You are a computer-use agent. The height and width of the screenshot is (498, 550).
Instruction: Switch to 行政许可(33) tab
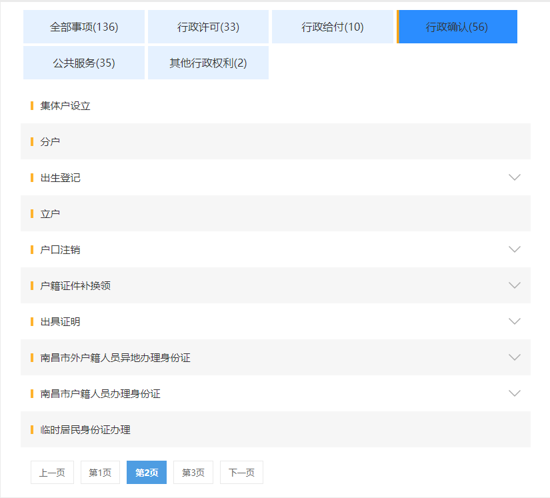208,27
